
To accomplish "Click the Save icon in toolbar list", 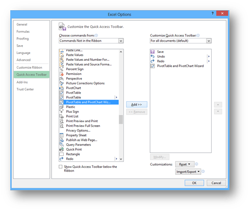I will point(152,52).
